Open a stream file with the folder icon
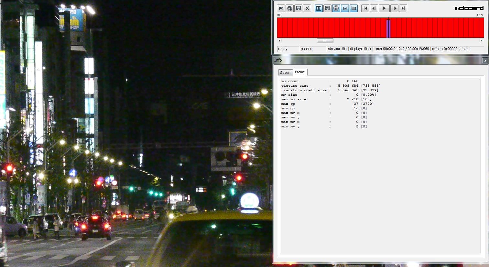The width and height of the screenshot is (489, 267). (281, 8)
